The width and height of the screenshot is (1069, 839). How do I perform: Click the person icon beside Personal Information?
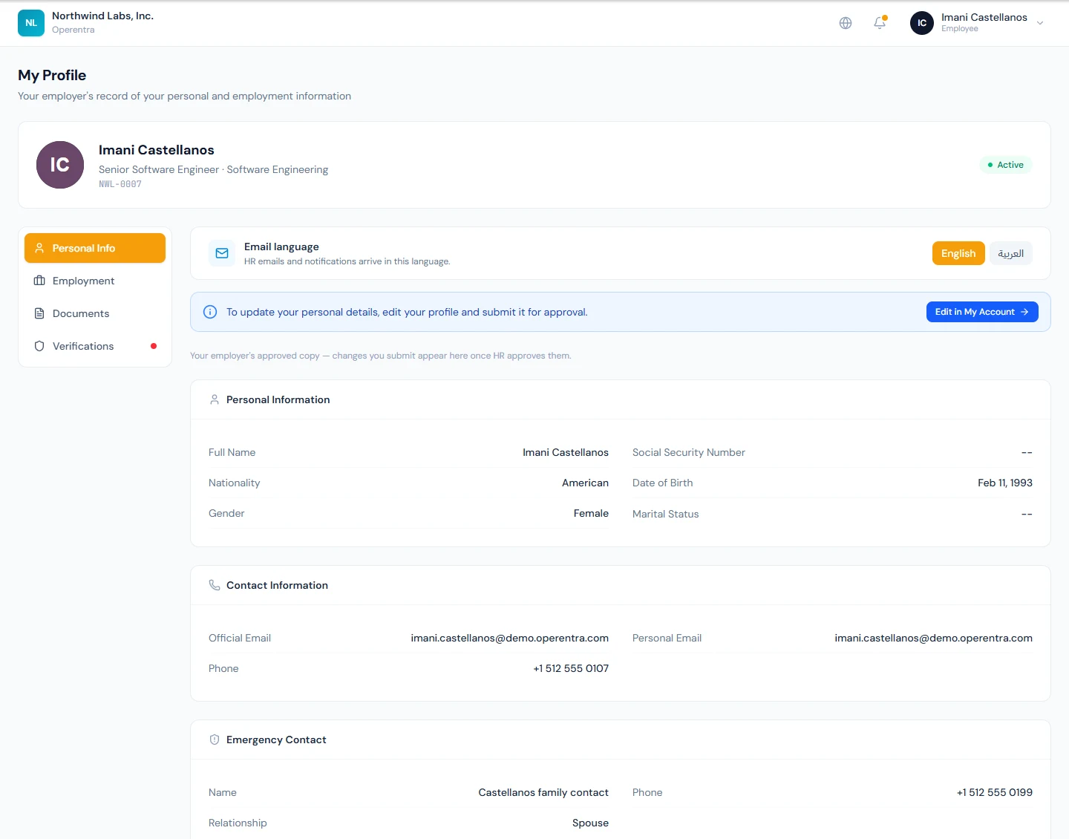pos(215,399)
